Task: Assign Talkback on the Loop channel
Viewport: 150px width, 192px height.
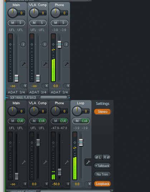Action: pos(102,166)
